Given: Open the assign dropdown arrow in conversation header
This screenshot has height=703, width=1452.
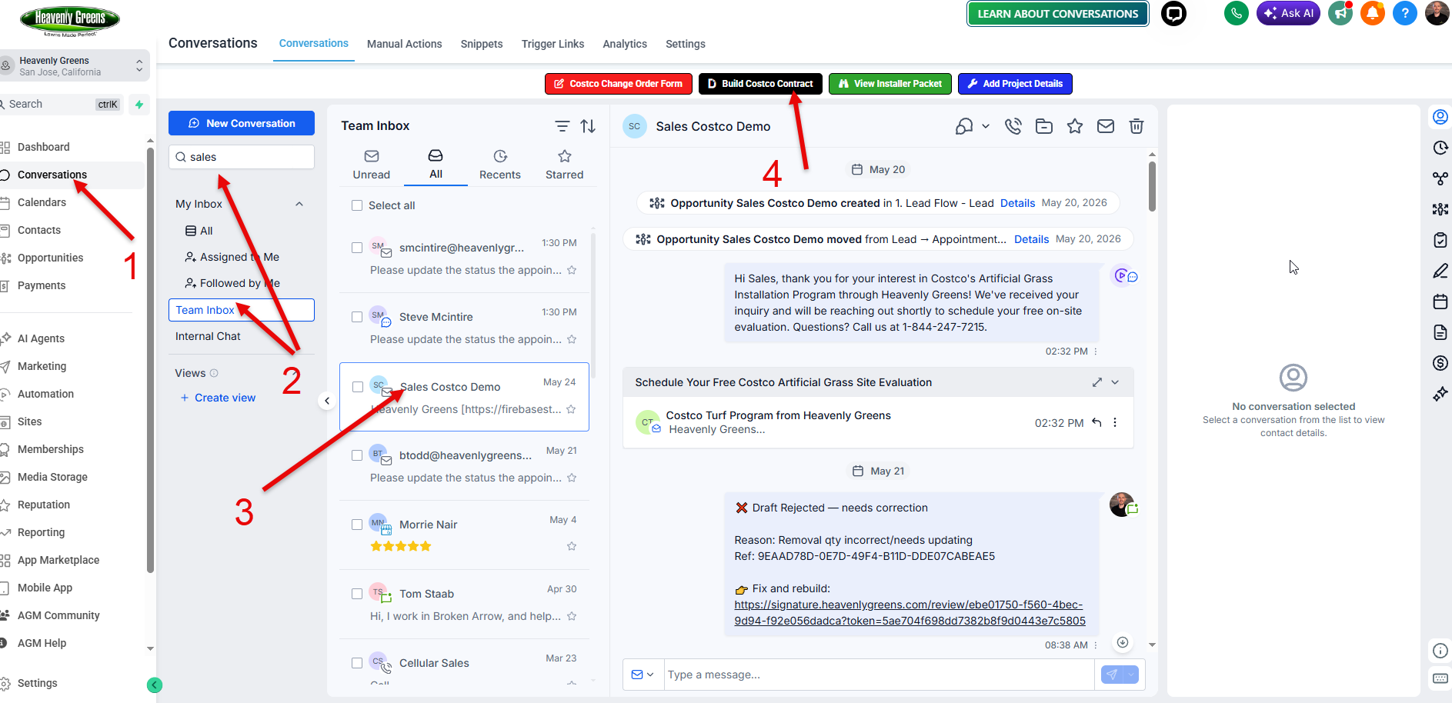Looking at the screenshot, I should (x=986, y=126).
